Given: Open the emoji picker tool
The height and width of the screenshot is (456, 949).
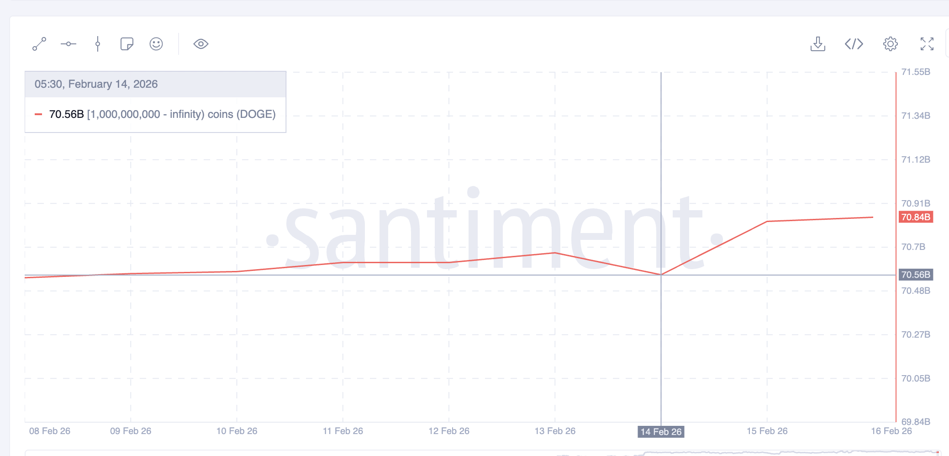Looking at the screenshot, I should 156,44.
